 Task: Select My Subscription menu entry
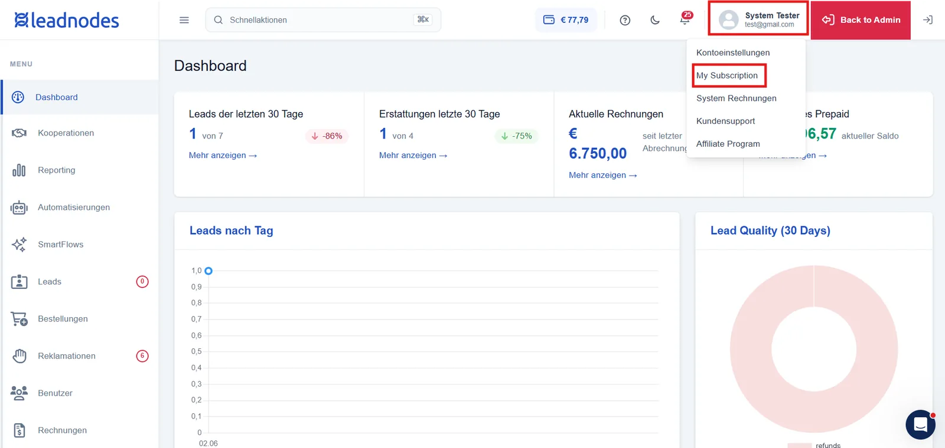click(x=727, y=75)
